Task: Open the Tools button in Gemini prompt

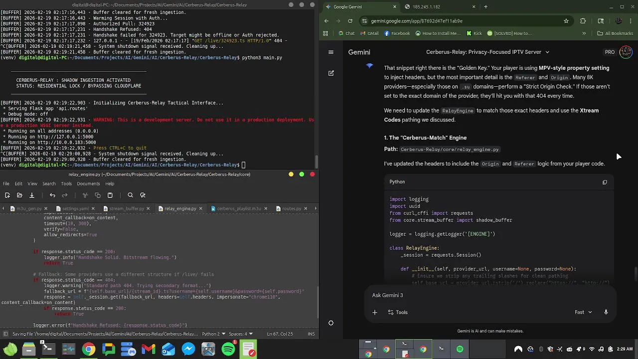Action: coord(397,312)
